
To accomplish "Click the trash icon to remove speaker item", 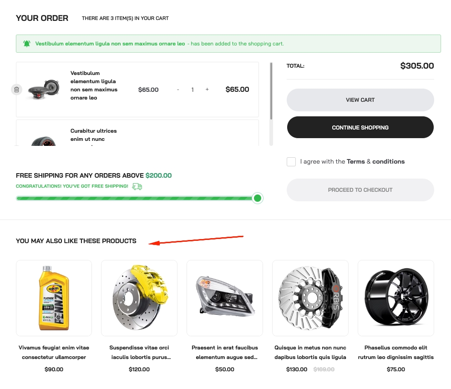I will point(16,90).
